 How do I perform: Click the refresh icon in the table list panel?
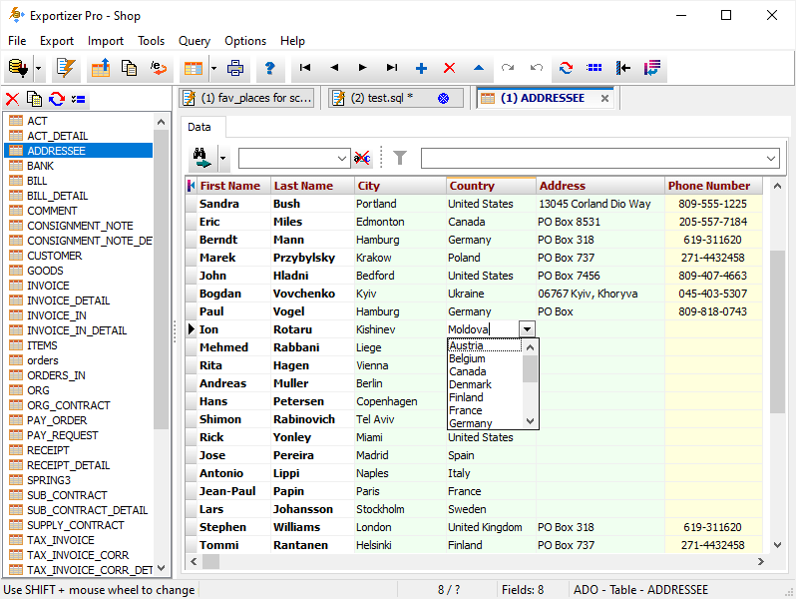tap(56, 99)
